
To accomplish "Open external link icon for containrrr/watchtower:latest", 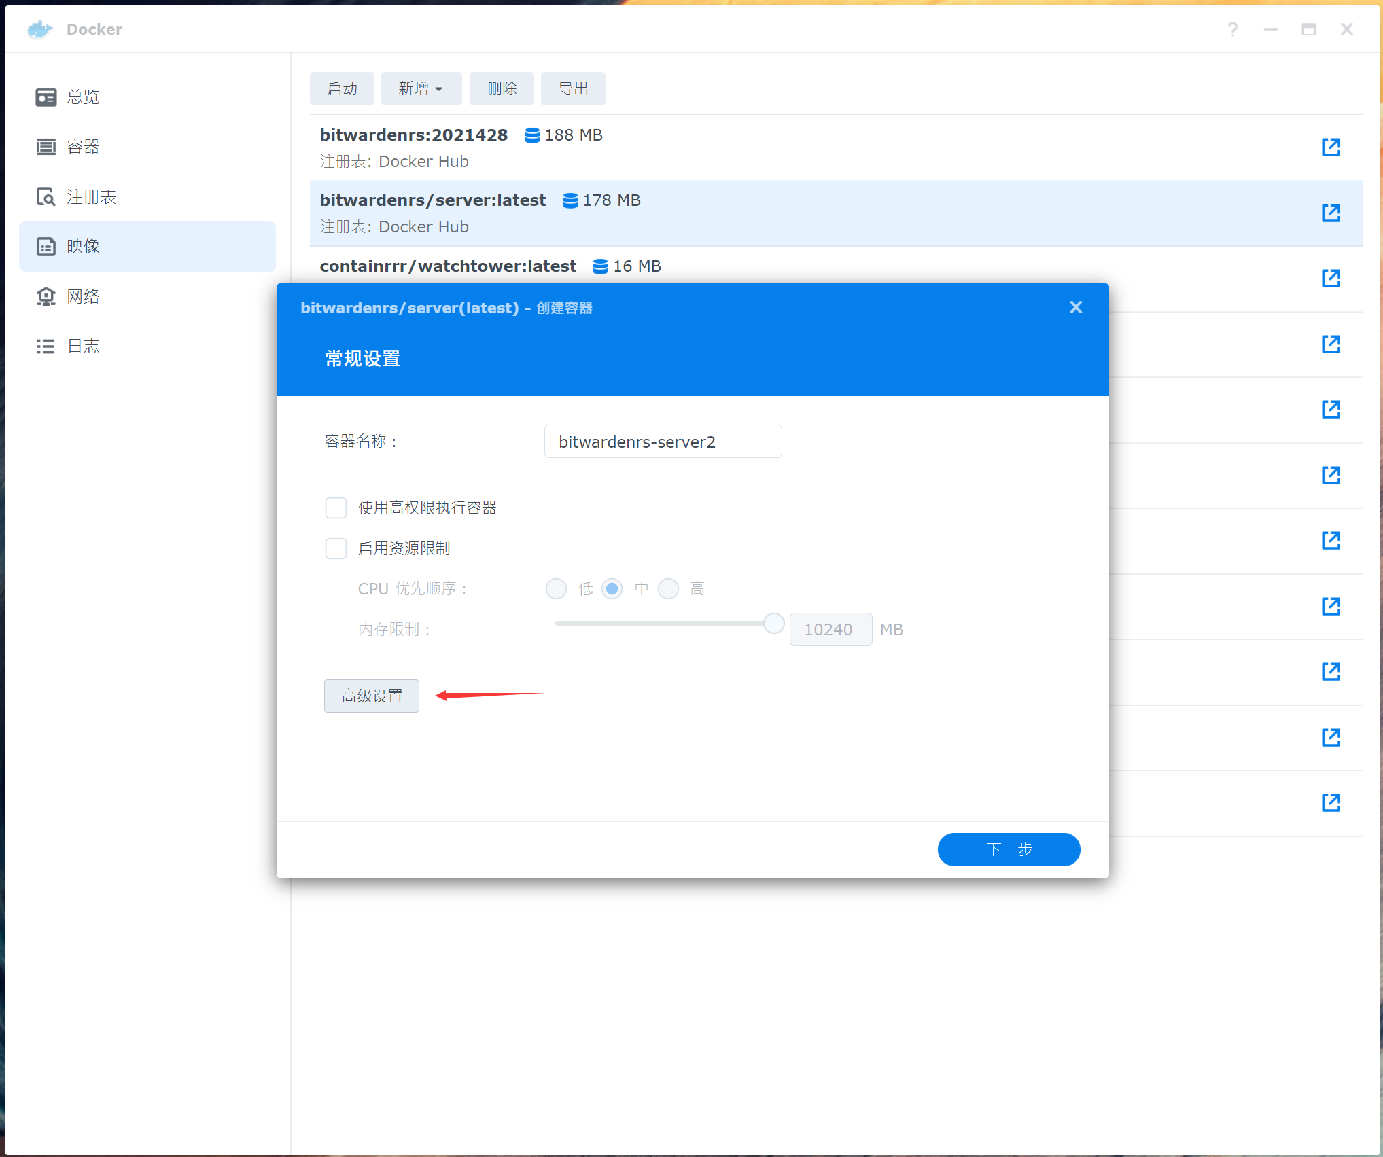I will pyautogui.click(x=1331, y=278).
